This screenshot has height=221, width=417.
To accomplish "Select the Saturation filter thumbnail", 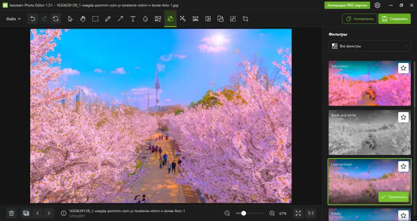I will (x=370, y=83).
